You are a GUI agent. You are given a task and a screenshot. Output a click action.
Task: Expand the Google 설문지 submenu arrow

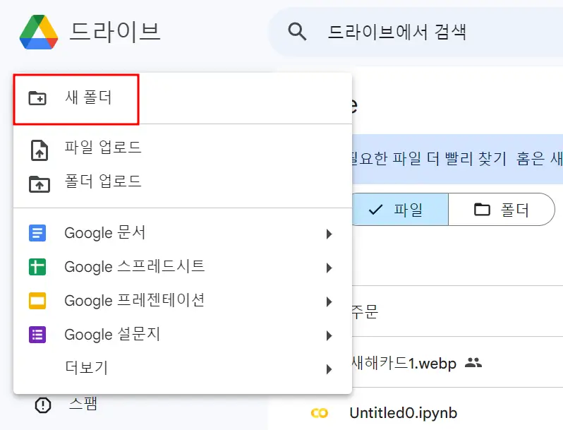point(329,335)
